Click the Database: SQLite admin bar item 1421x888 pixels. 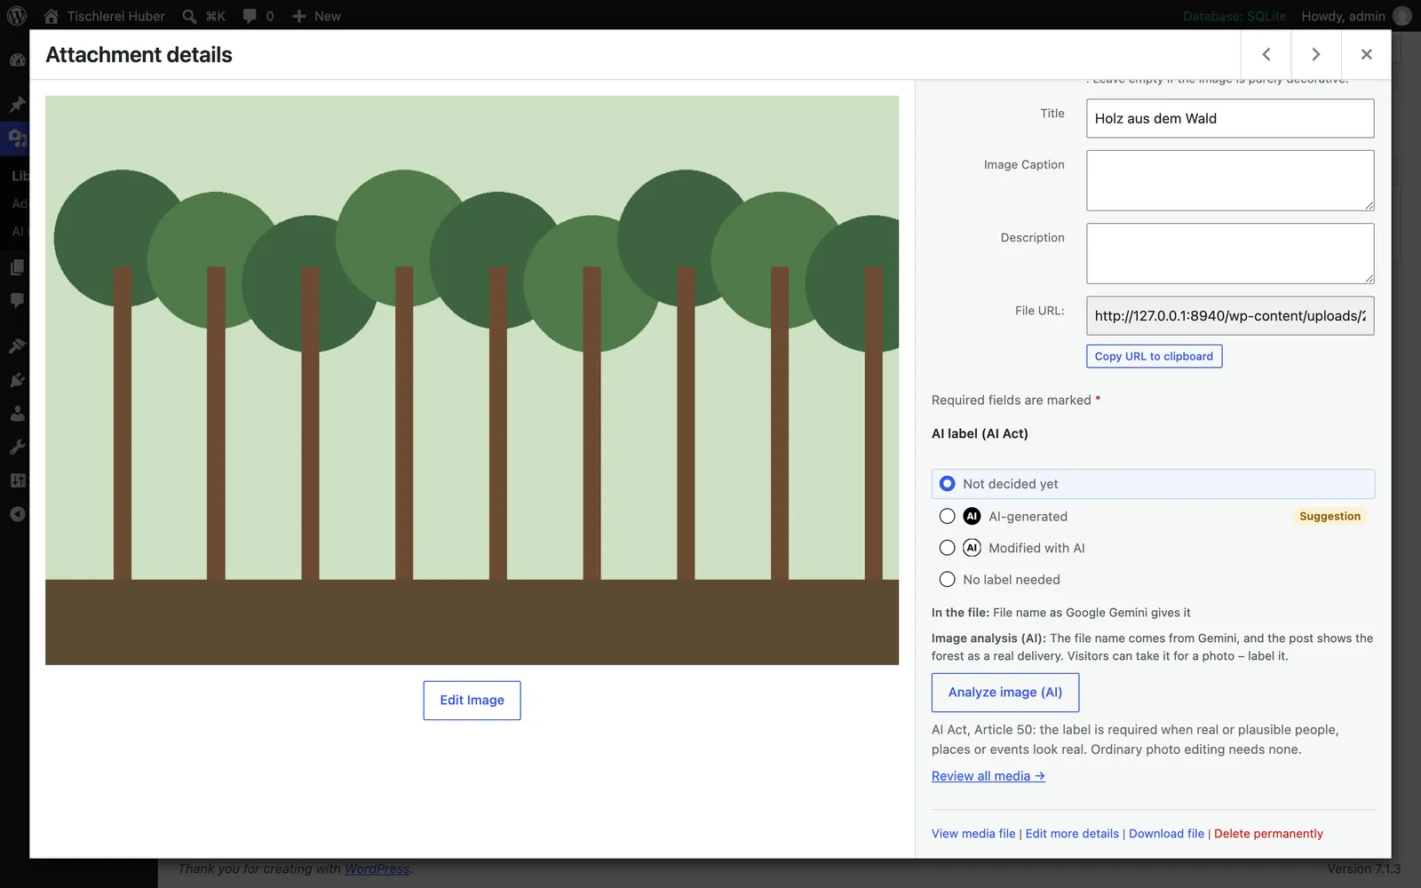(1234, 16)
